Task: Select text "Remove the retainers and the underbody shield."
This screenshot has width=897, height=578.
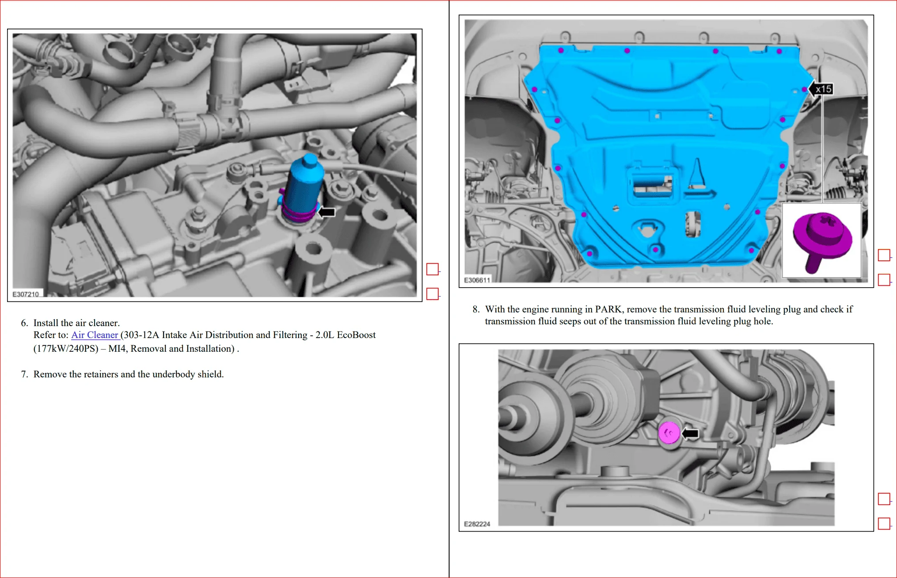Action: point(129,374)
